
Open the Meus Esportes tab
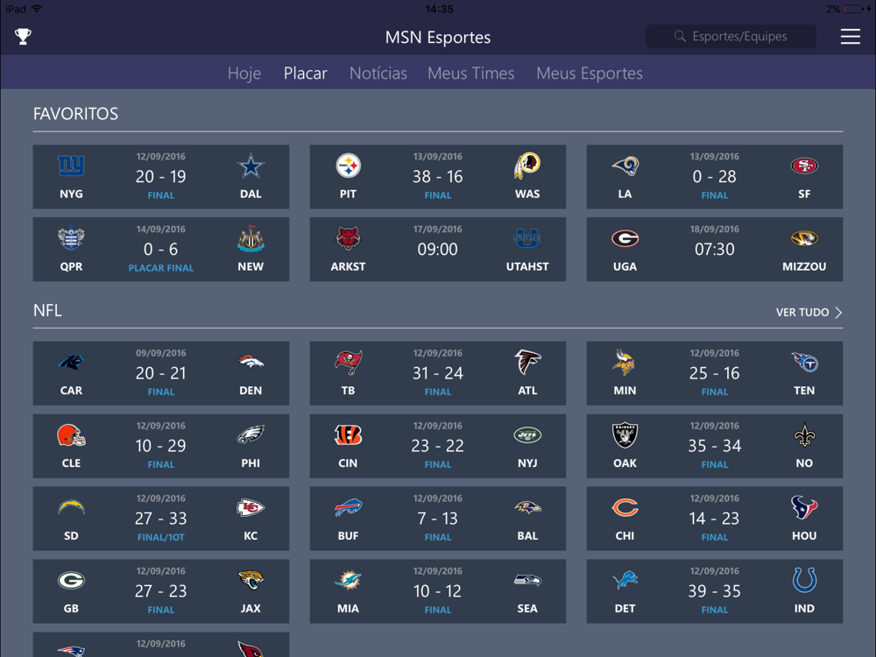[x=590, y=74]
